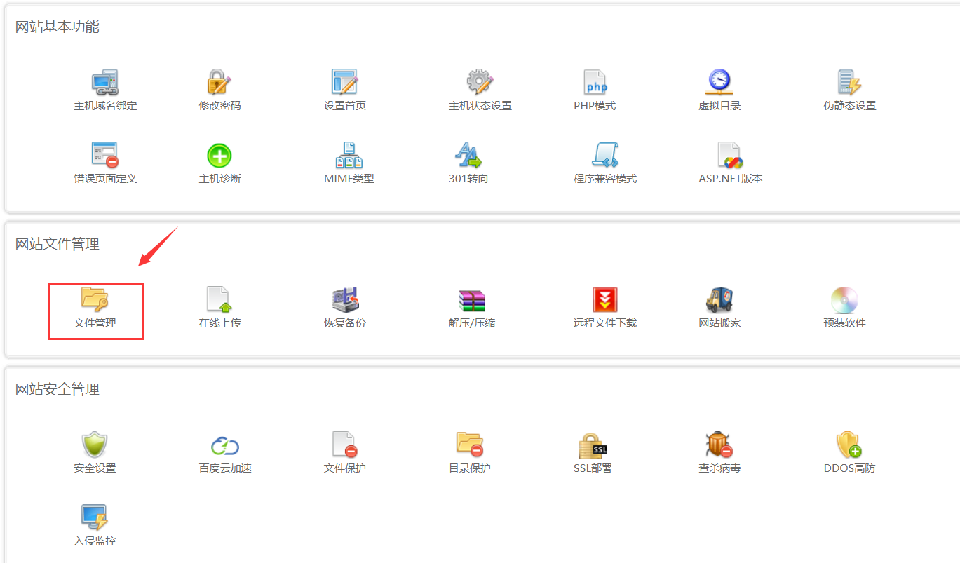The width and height of the screenshot is (960, 563).
Task: Open 修改密码 padlock icon
Action: pyautogui.click(x=219, y=83)
